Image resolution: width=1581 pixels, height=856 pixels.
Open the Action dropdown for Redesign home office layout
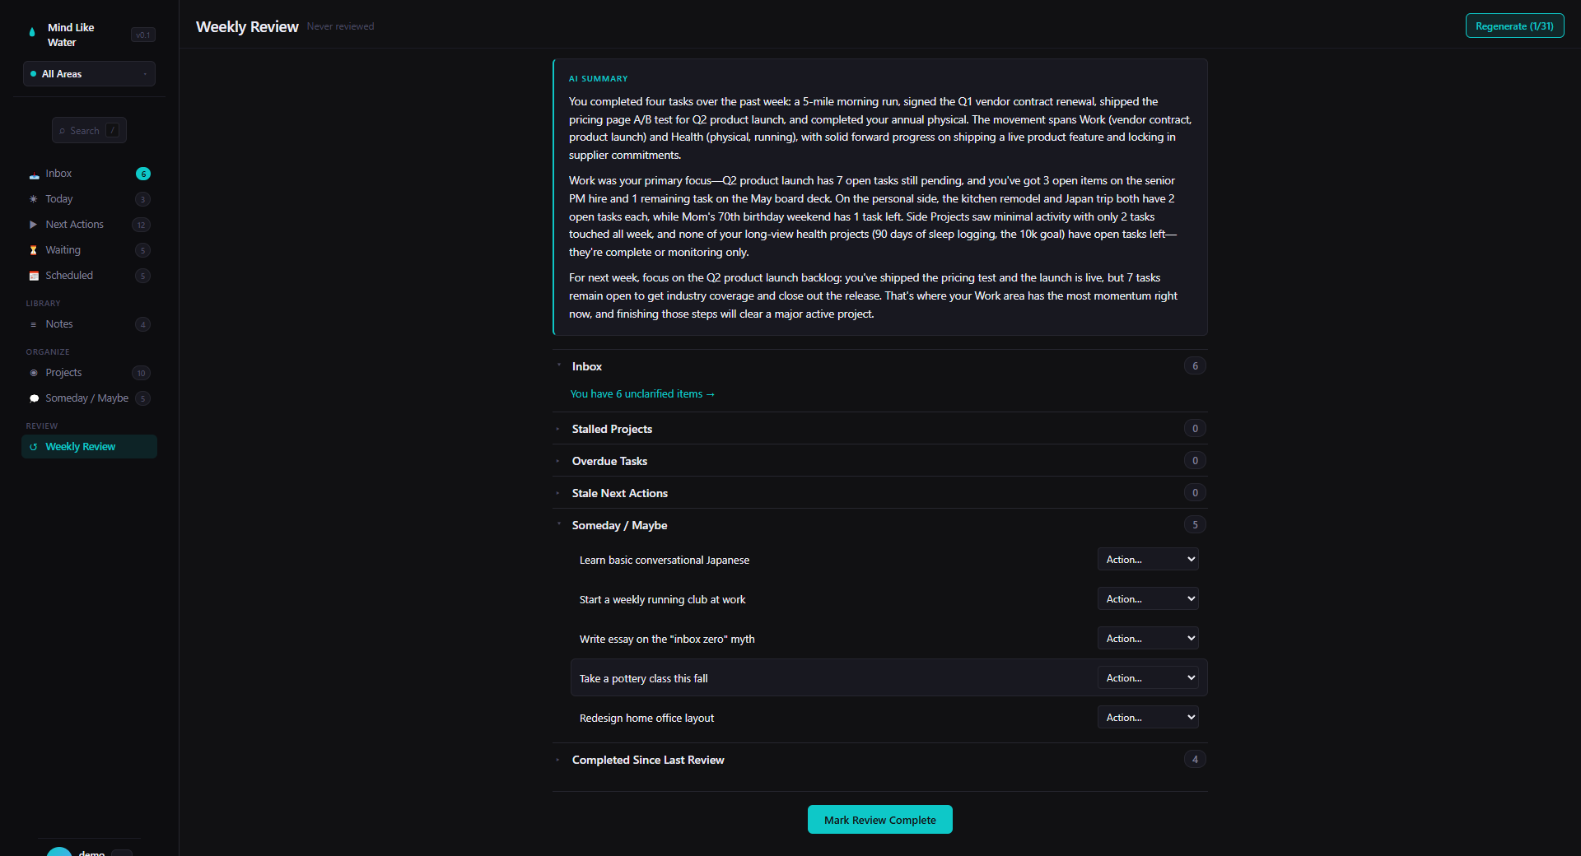1146,717
